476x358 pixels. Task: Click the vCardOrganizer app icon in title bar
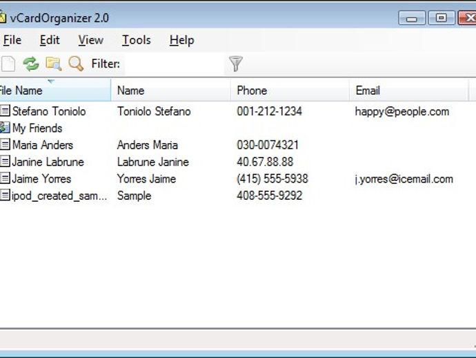tap(3, 18)
